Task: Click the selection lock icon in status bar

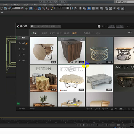Action: pyautogui.click(x=81, y=125)
